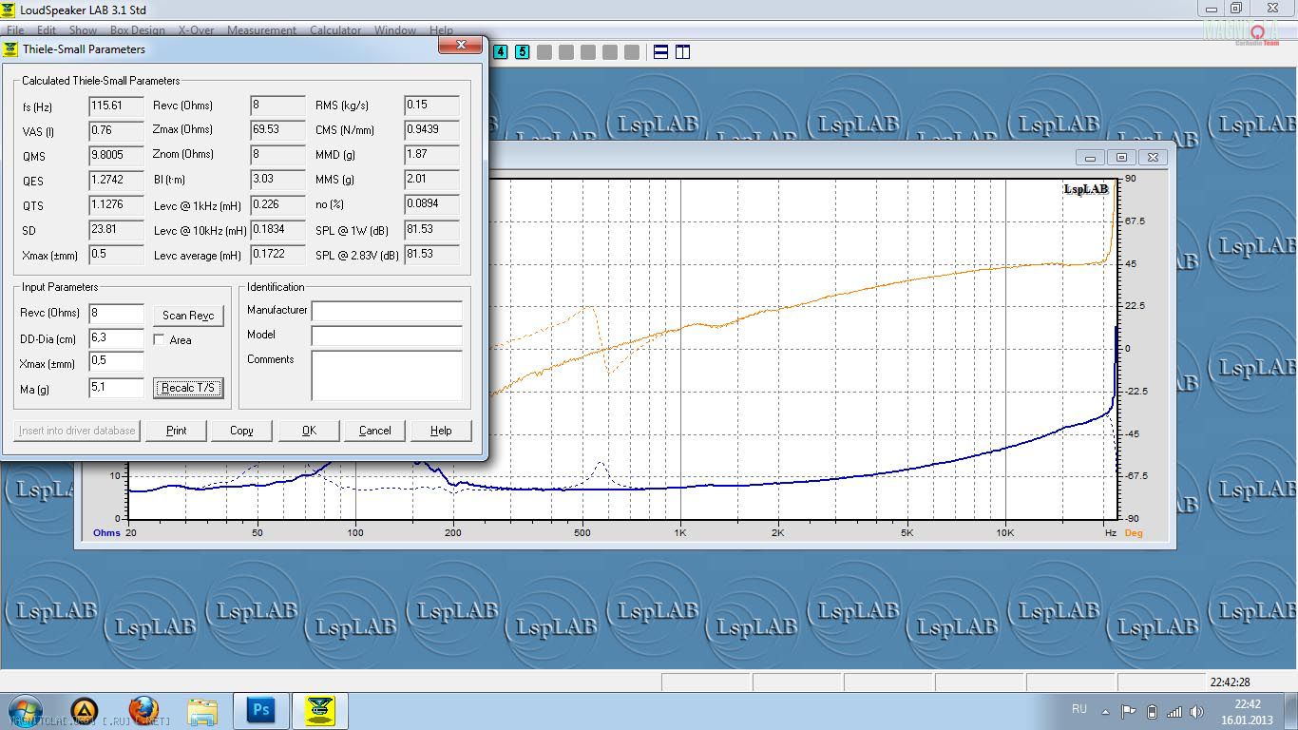This screenshot has width=1298, height=730.
Task: Click the Scan Revc button
Action: (x=188, y=316)
